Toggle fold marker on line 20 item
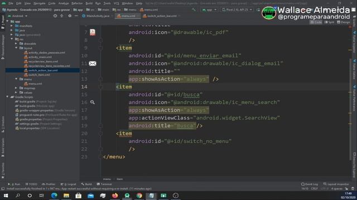 click(100, 133)
